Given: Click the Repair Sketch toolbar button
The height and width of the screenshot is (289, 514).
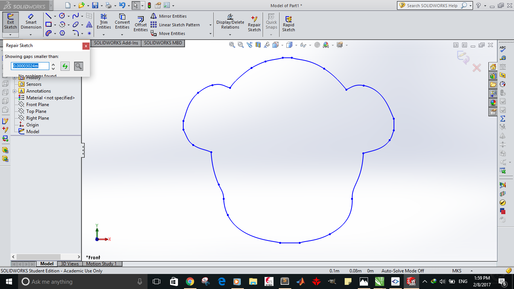Looking at the screenshot, I should (254, 24).
